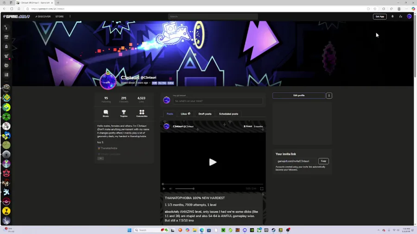Open the dark green Xbox-style community icon

coord(6,117)
